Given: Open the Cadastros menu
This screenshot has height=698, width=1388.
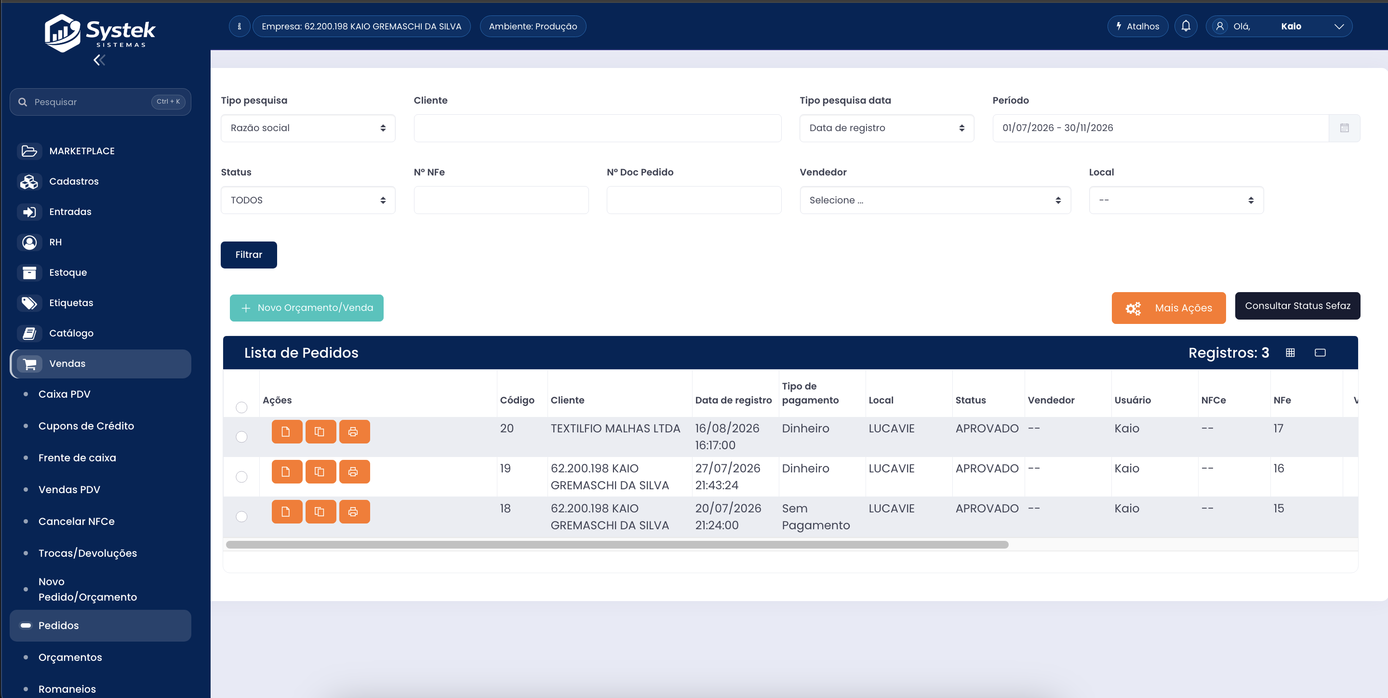Looking at the screenshot, I should pyautogui.click(x=100, y=181).
